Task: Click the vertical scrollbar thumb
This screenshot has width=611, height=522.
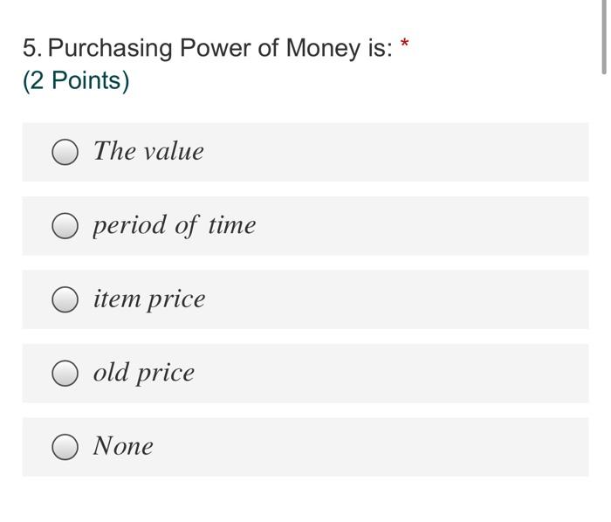Action: click(x=603, y=39)
